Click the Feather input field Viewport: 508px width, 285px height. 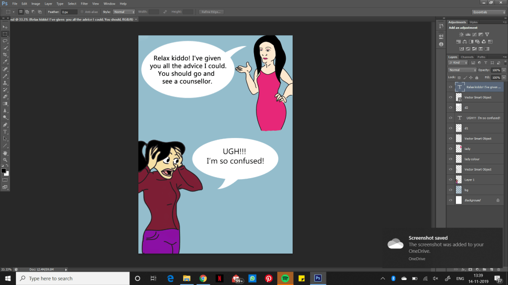coord(68,11)
